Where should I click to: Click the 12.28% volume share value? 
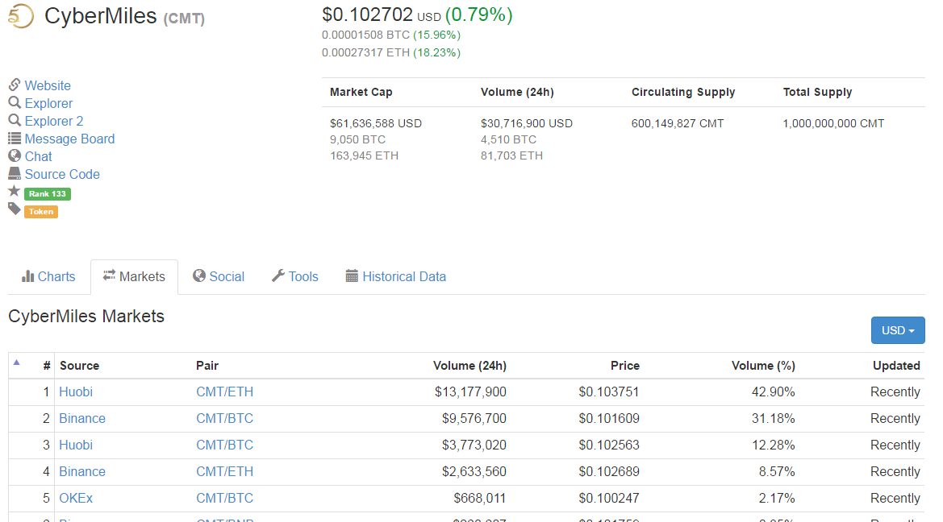pos(773,445)
